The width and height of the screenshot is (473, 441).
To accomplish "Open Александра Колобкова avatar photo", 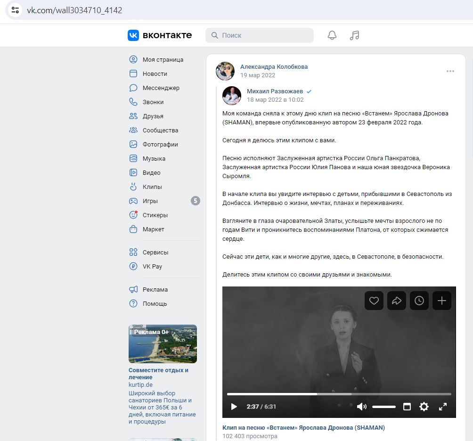I will (x=225, y=71).
